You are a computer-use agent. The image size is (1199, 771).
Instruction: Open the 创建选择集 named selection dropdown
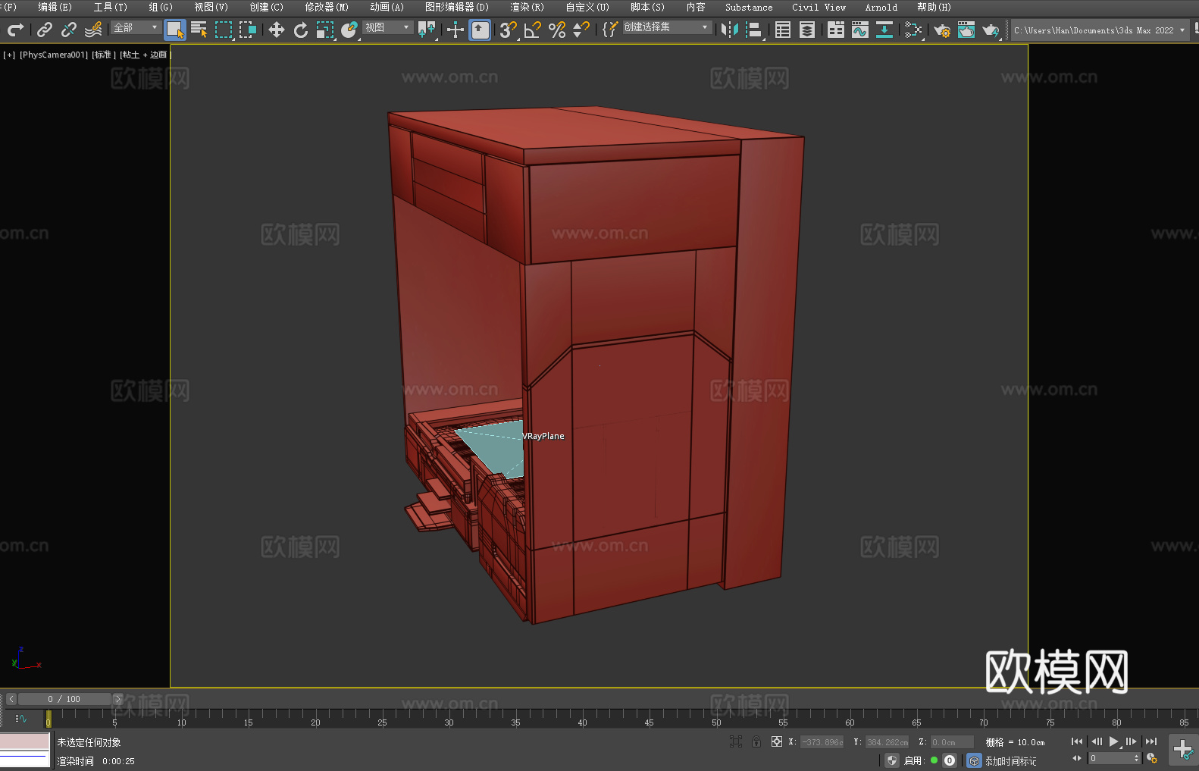(x=667, y=27)
